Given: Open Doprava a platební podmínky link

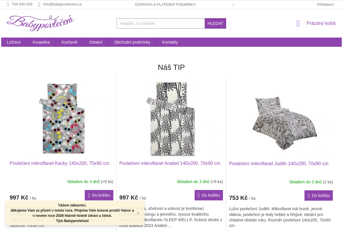Looking at the screenshot, I should coord(165,4).
